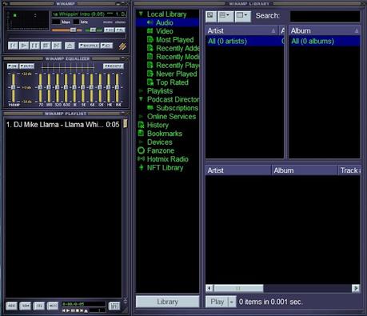
Task: Open Winamp main menu icon in title bar
Action: pos(6,4)
